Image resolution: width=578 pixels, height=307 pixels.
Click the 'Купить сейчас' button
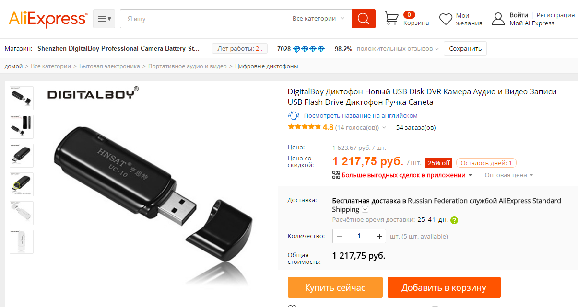335,287
